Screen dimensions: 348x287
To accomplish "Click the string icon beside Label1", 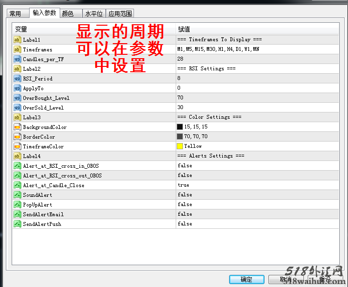I will coord(17,40).
